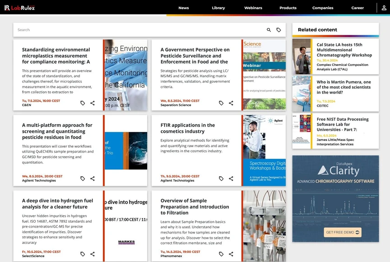Open 'FTIR applications in the cosmetics industry' title
This screenshot has width=390, height=262.
pyautogui.click(x=187, y=128)
